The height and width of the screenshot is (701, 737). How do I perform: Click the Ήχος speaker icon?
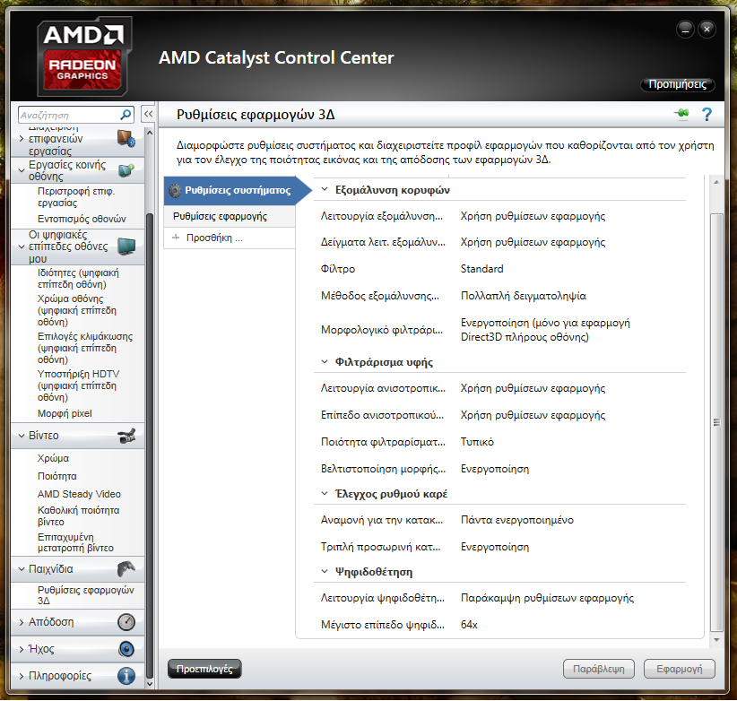pyautogui.click(x=126, y=649)
